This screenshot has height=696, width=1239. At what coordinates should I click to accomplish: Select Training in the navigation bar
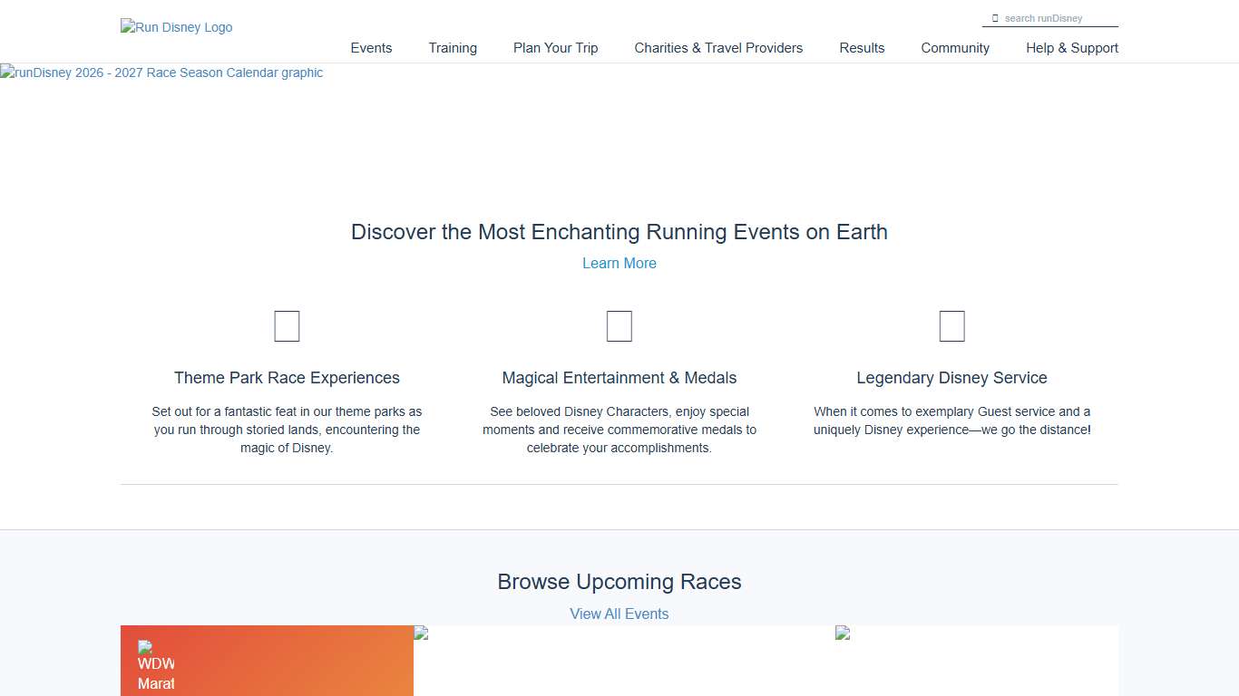[x=453, y=48]
